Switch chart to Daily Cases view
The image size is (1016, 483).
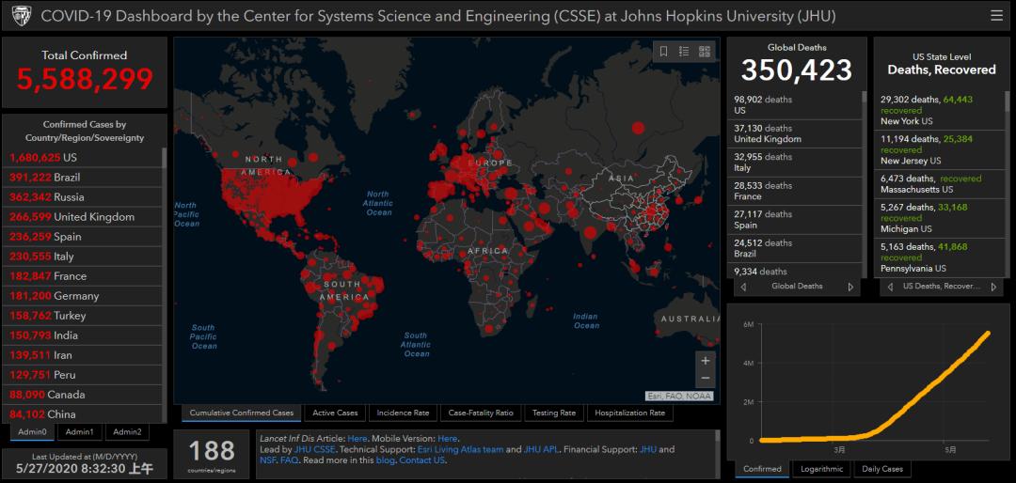pos(882,469)
